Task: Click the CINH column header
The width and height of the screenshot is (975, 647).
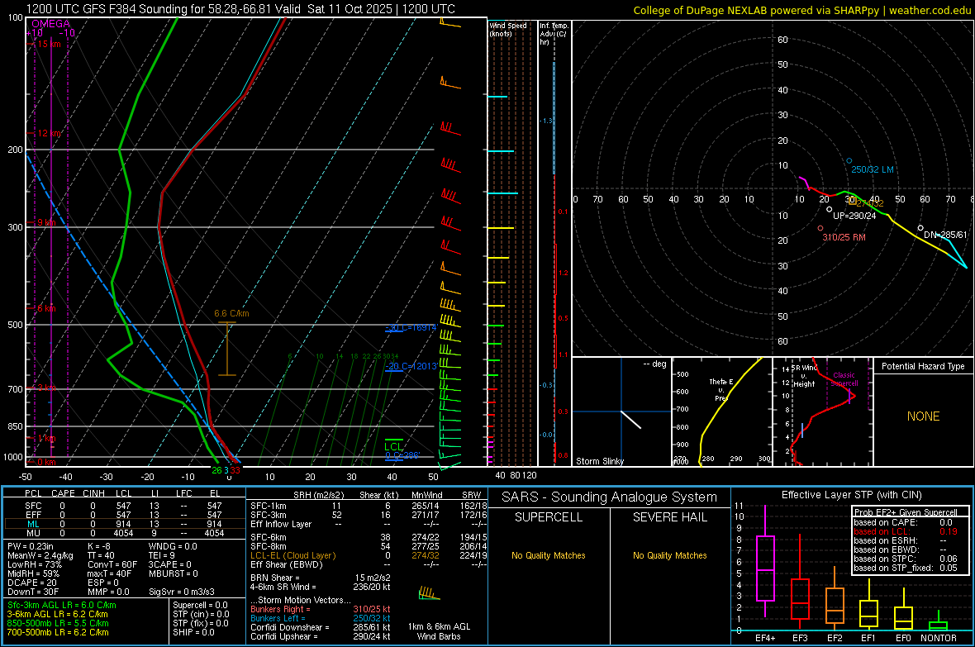Action: point(94,493)
